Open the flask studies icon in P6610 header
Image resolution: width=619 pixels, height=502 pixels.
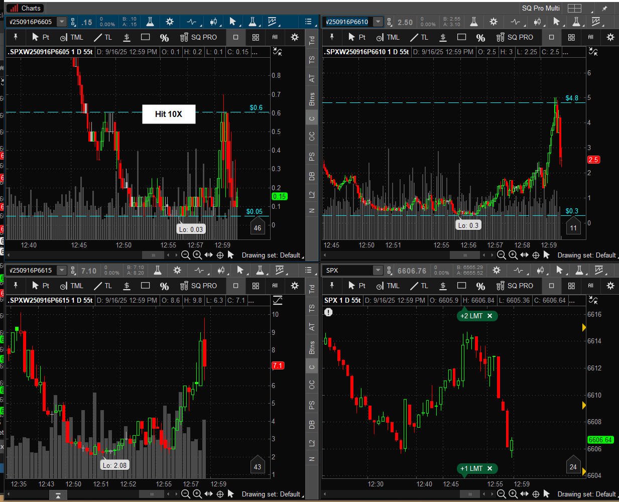[x=473, y=22]
